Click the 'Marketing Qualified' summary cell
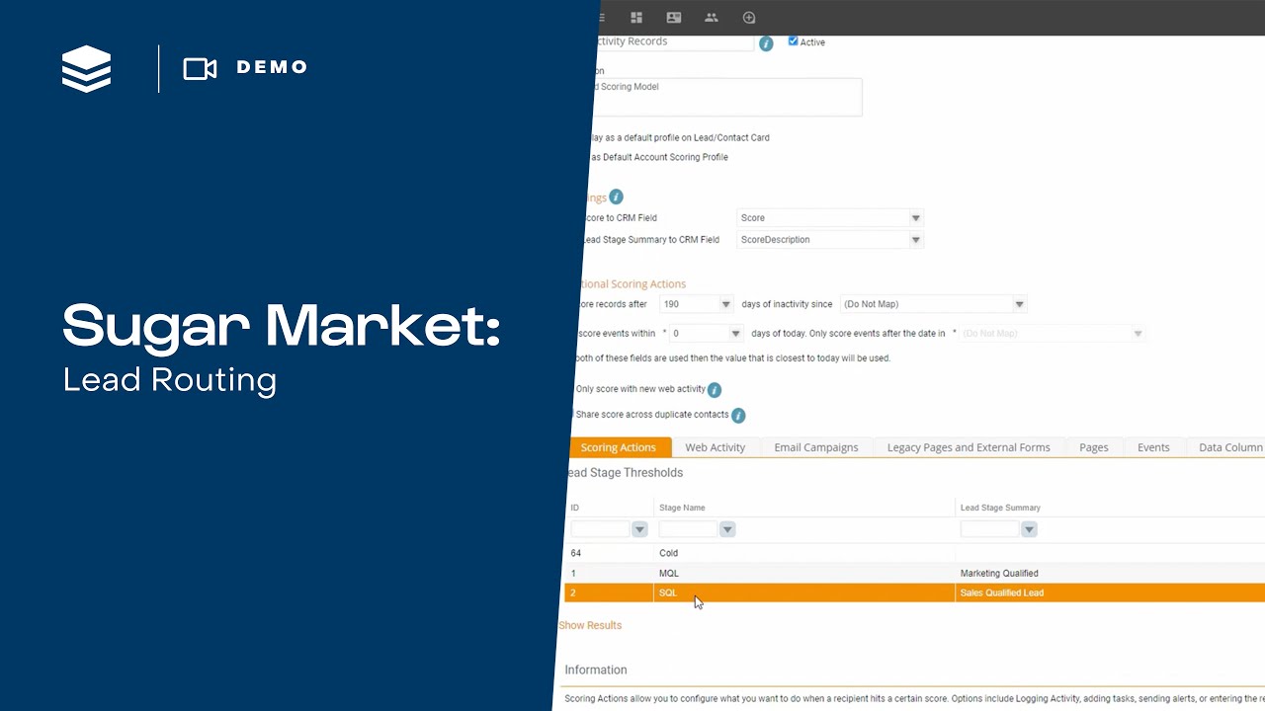 coord(1110,573)
